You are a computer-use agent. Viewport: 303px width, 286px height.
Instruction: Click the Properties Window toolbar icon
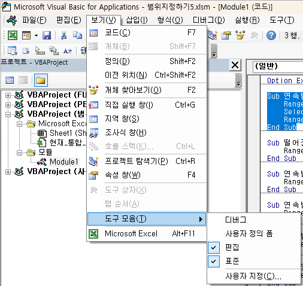click(226, 35)
